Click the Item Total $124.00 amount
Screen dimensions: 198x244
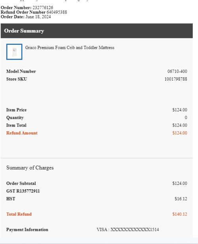180,125
